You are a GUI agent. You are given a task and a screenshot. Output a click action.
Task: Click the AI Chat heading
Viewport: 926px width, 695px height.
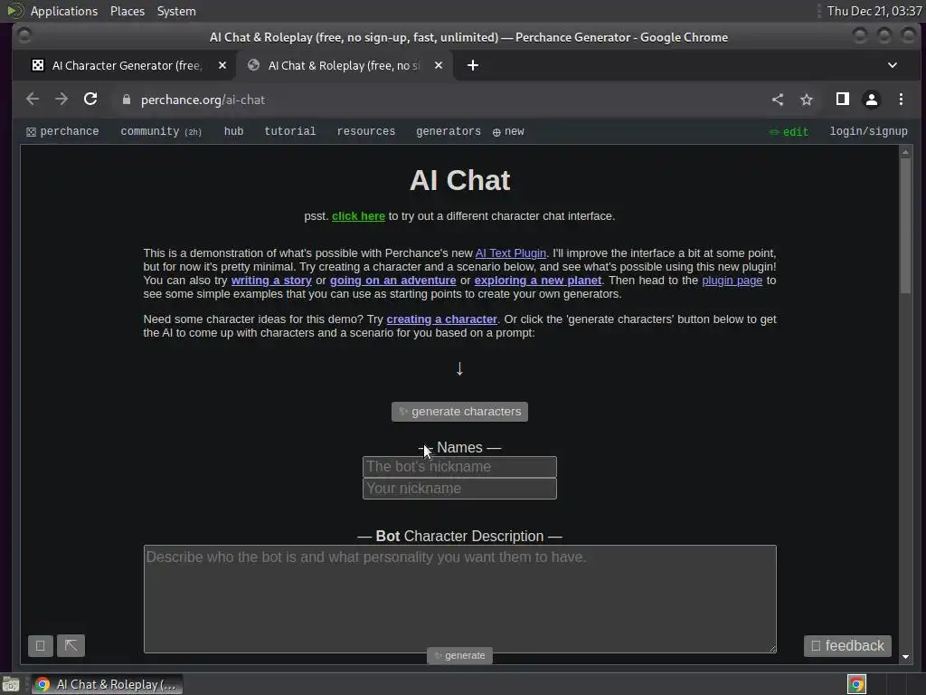[x=459, y=180]
